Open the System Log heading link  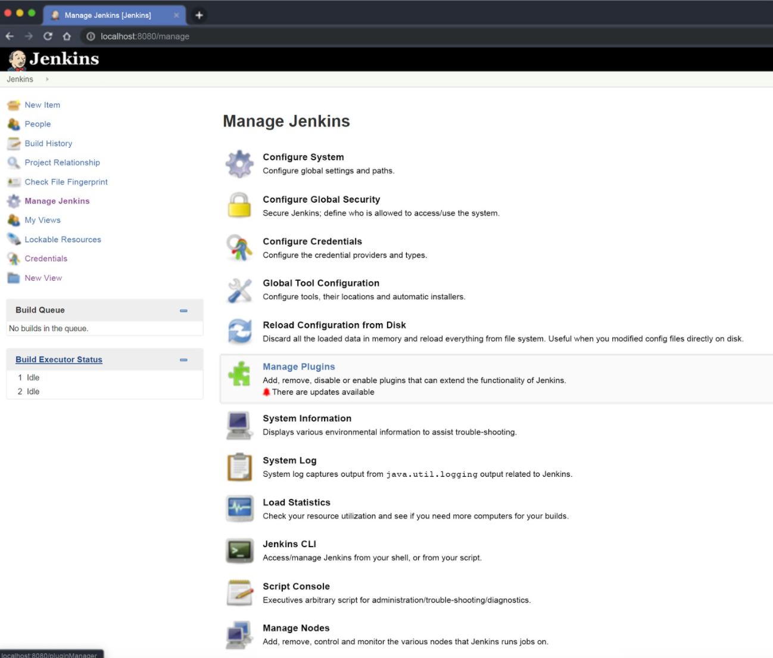tap(289, 461)
